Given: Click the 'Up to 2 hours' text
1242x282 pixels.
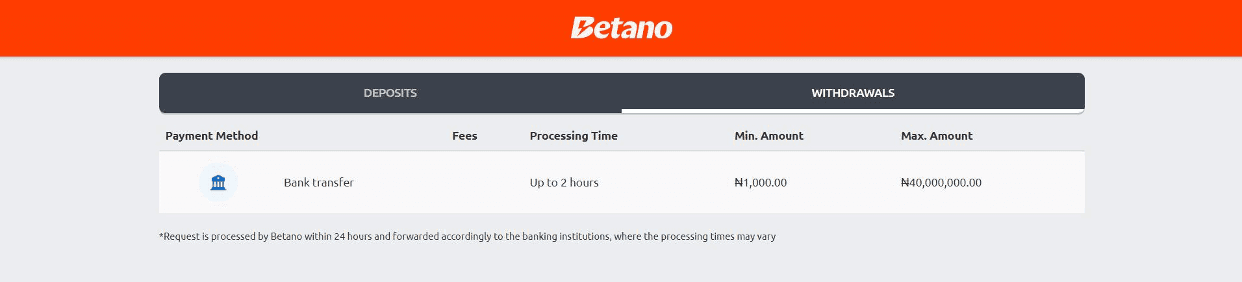Looking at the screenshot, I should (564, 183).
